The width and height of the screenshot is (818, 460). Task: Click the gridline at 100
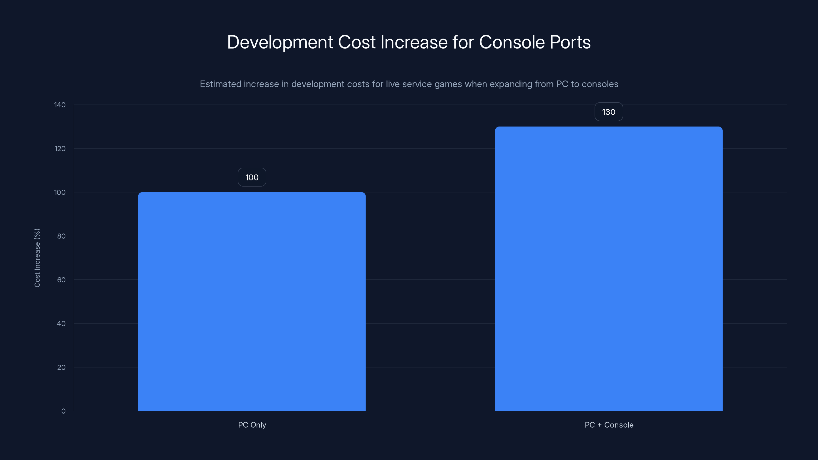429,192
